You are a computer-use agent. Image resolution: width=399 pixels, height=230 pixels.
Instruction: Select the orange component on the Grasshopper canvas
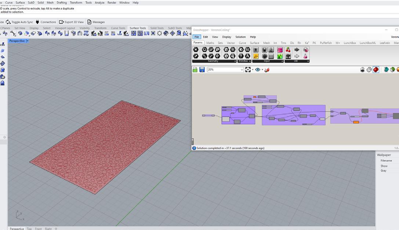point(356,122)
